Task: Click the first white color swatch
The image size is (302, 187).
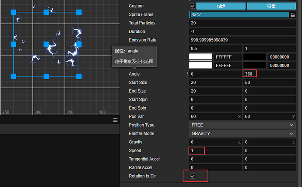Action: point(201,57)
